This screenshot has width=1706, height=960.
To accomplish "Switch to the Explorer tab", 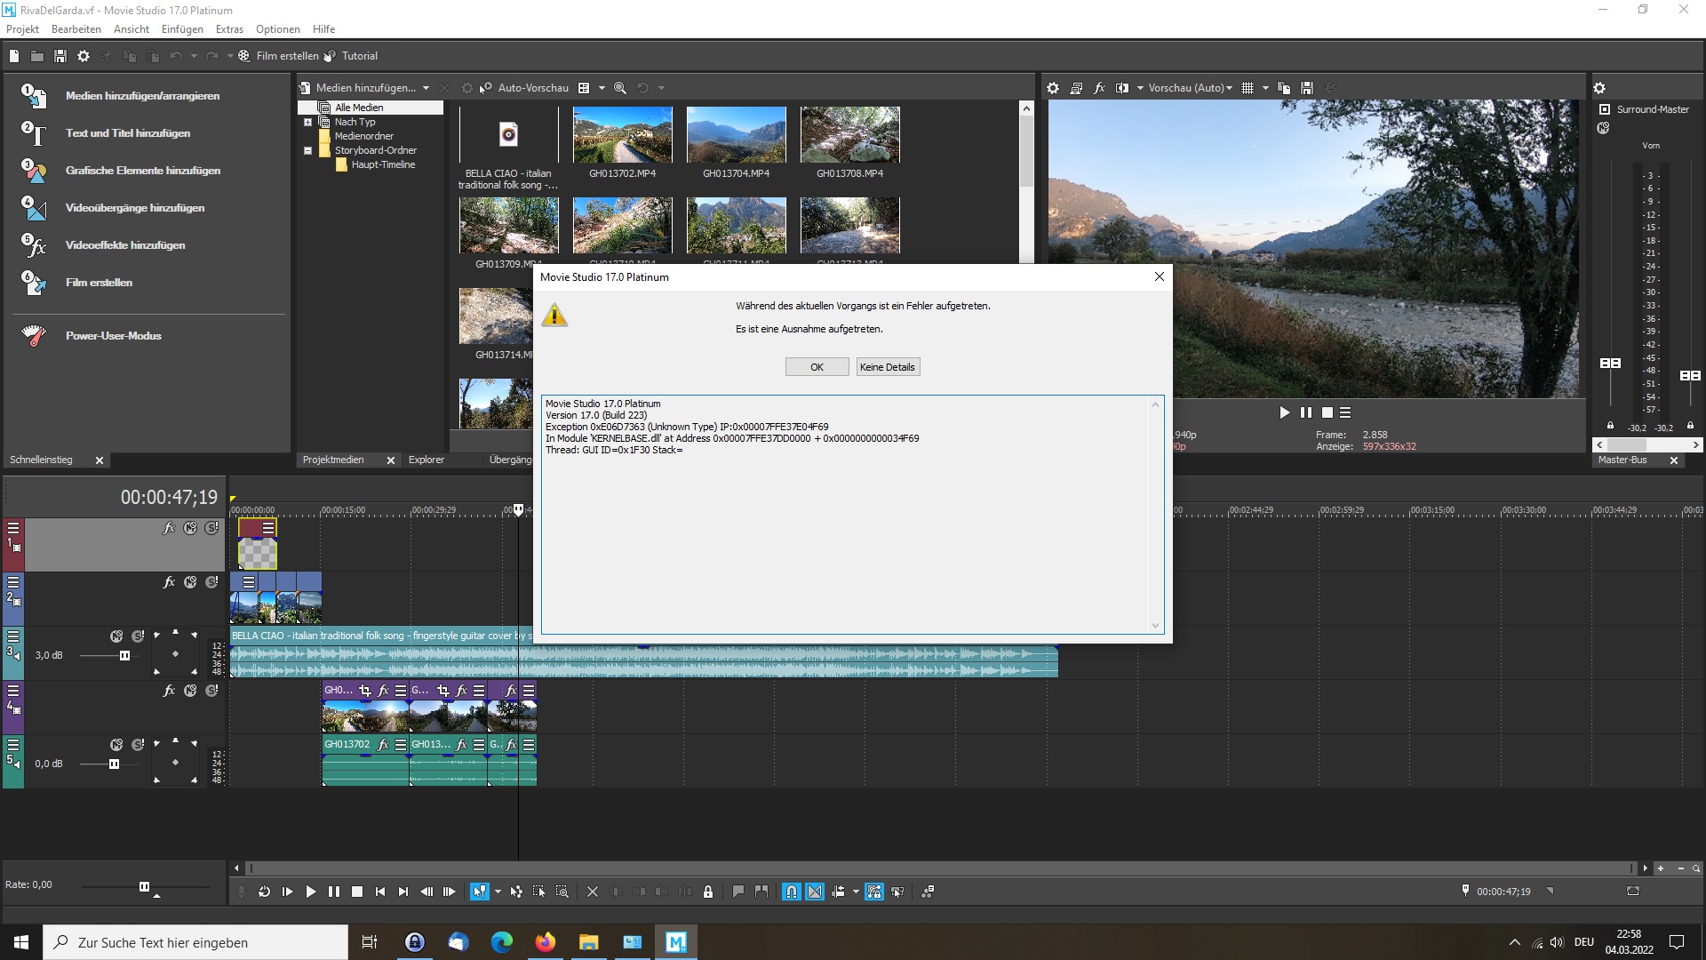I will click(x=426, y=460).
